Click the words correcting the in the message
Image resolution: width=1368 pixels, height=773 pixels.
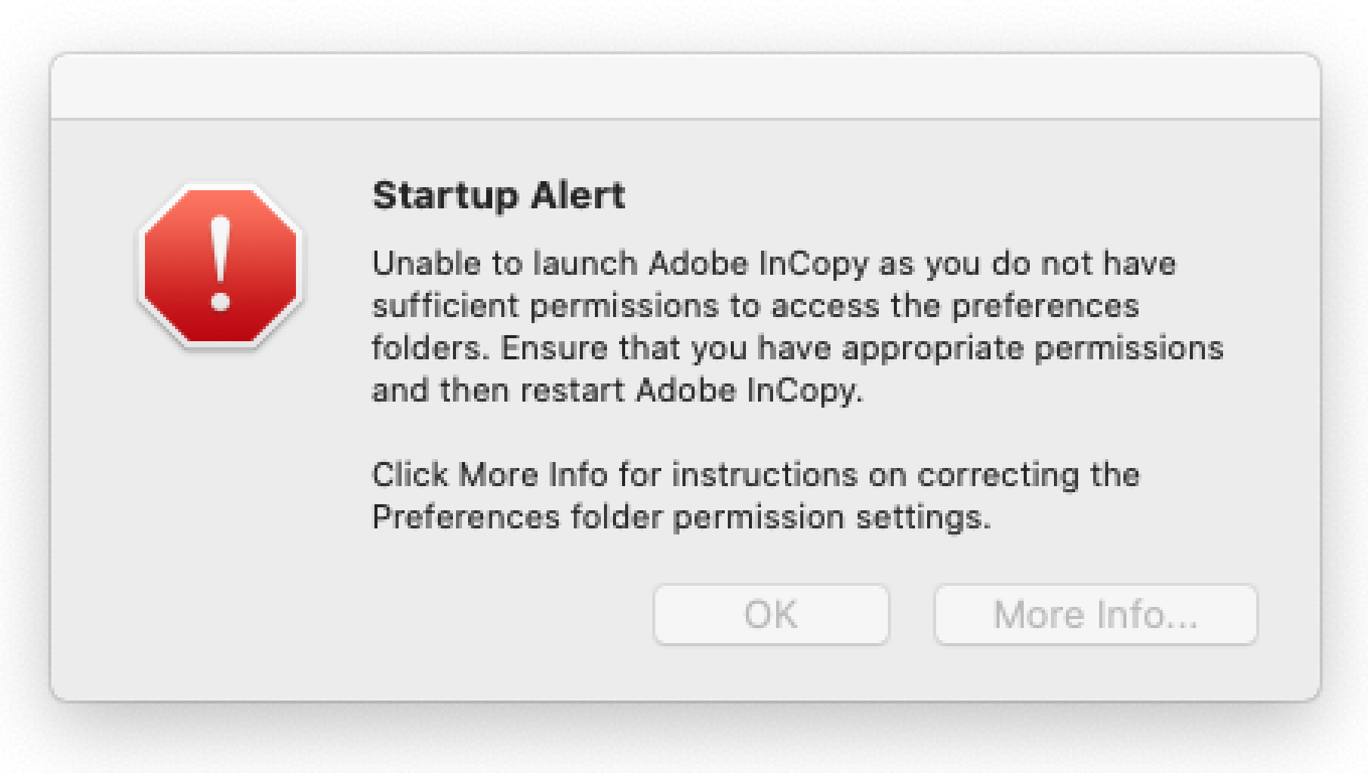(1028, 476)
